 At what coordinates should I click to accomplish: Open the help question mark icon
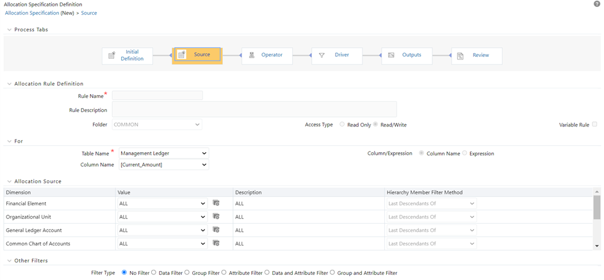[597, 4]
